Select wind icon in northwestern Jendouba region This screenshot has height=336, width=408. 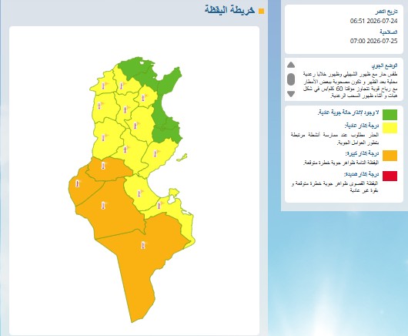point(104,86)
